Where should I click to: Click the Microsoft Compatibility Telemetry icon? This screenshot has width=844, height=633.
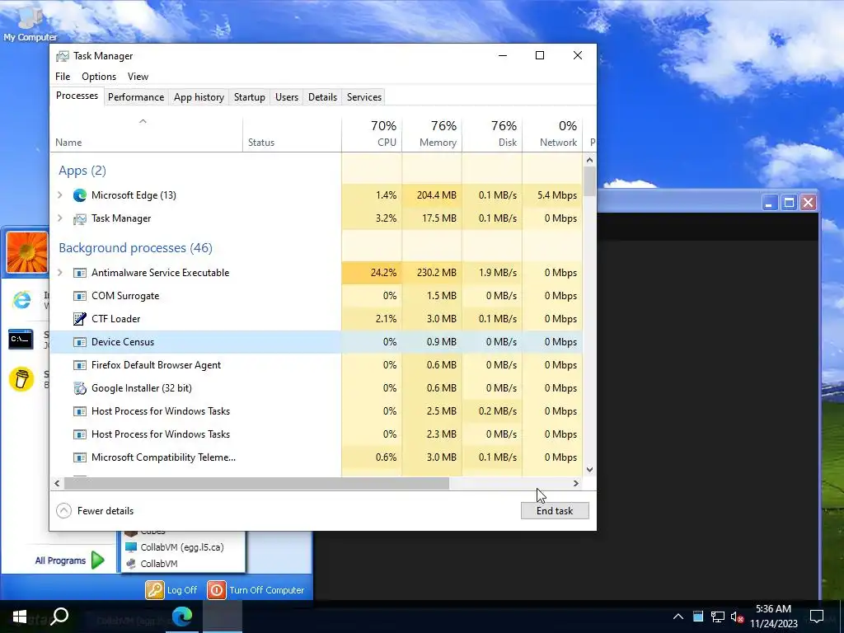click(x=80, y=457)
